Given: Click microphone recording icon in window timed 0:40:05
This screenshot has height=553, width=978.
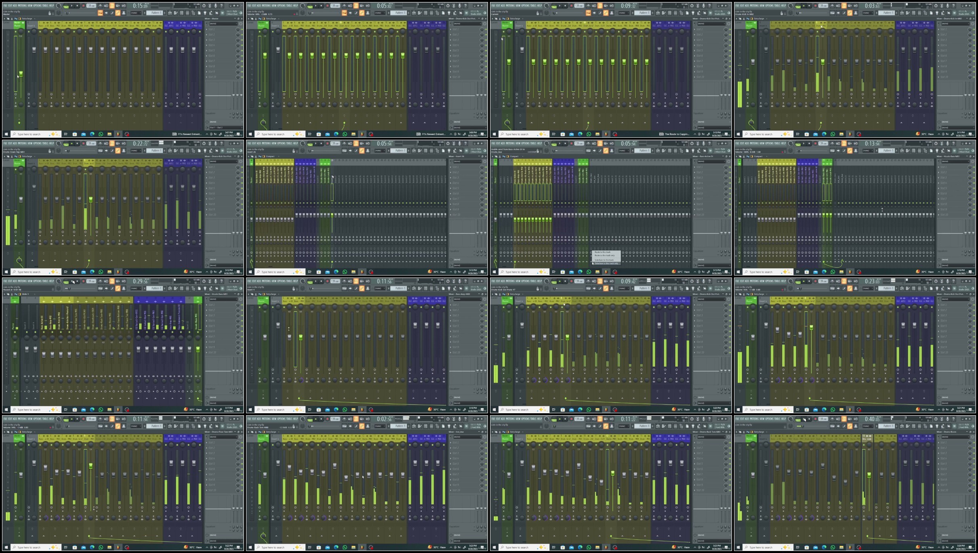Looking at the screenshot, I should coord(948,419).
